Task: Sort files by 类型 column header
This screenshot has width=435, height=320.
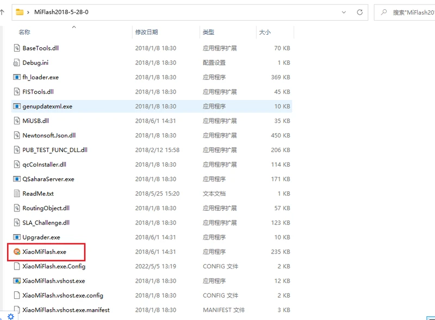Action: tap(208, 32)
